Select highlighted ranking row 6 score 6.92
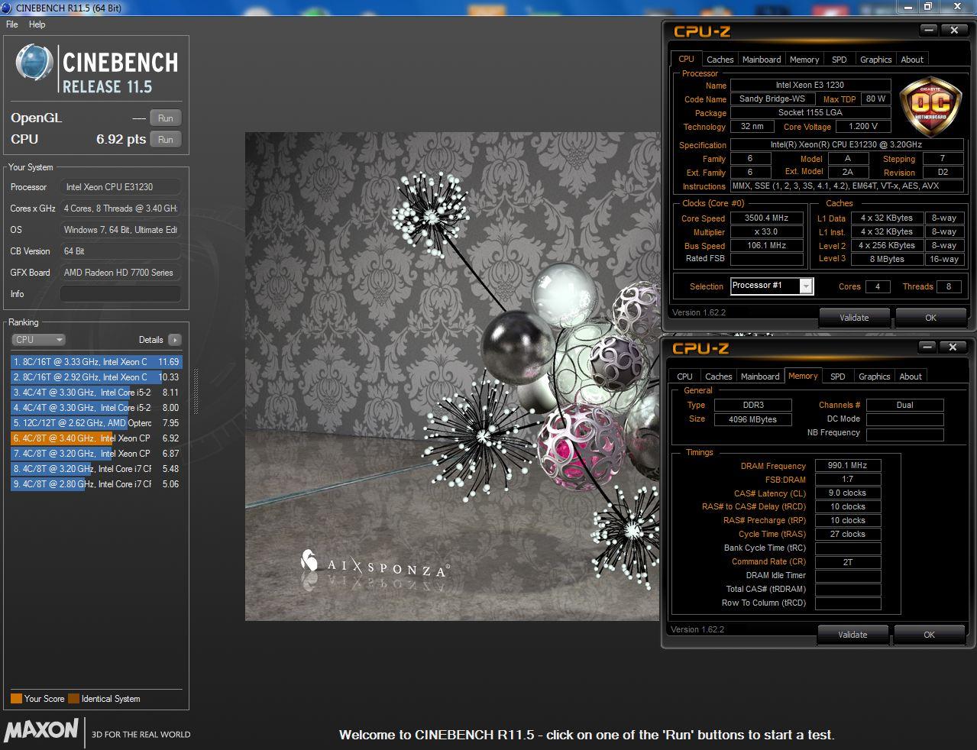This screenshot has height=750, width=977. 96,438
